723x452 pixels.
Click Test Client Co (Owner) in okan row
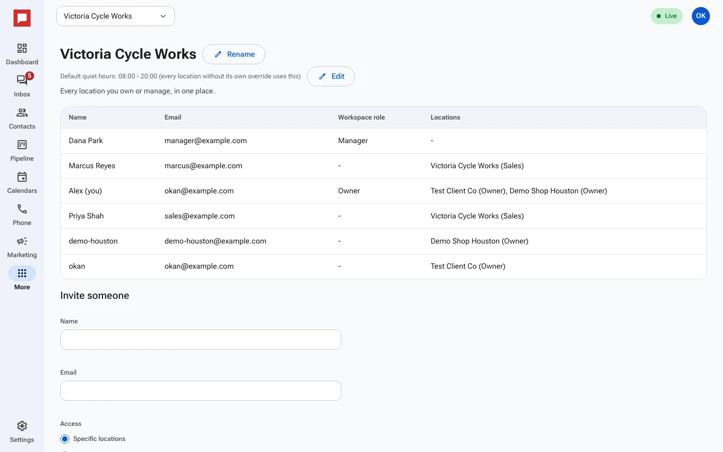pos(468,266)
